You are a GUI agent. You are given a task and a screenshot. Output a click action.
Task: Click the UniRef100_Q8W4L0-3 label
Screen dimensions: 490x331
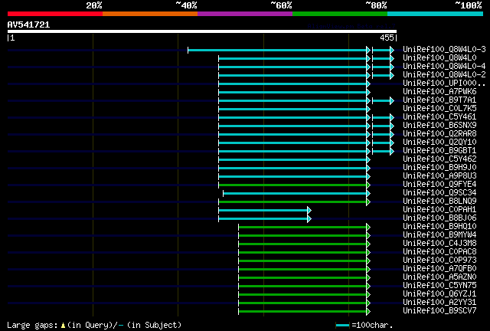click(444, 50)
